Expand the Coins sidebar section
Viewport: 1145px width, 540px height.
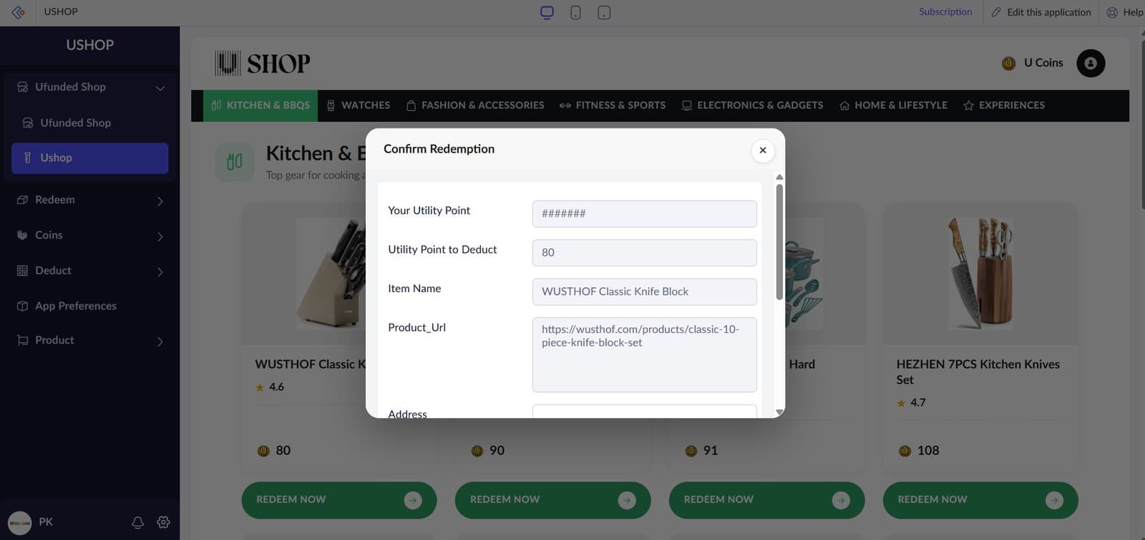(x=89, y=235)
